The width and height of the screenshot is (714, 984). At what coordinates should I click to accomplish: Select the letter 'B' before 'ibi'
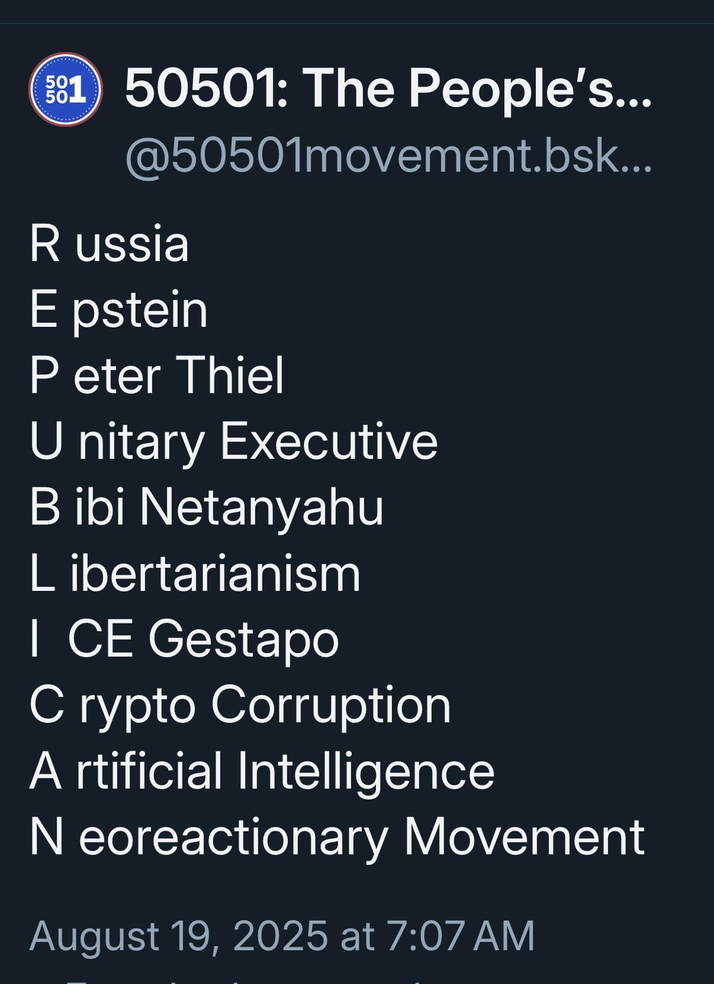[45, 507]
